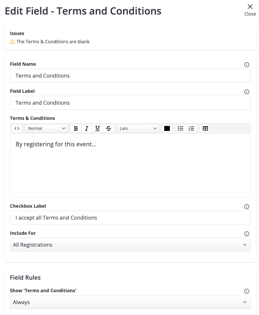
Task: Apply underline formatting in the editor
Action: pos(98,128)
